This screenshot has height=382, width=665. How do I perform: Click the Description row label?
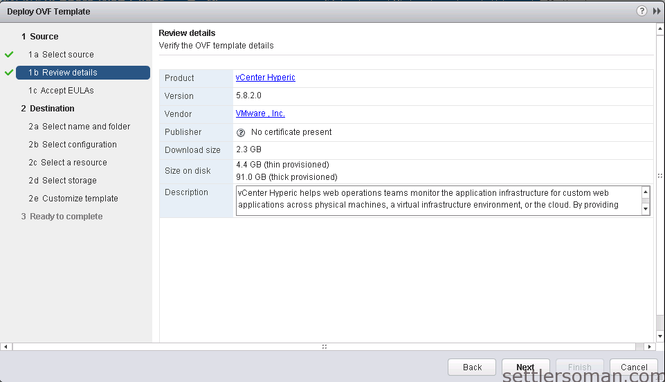(x=186, y=192)
